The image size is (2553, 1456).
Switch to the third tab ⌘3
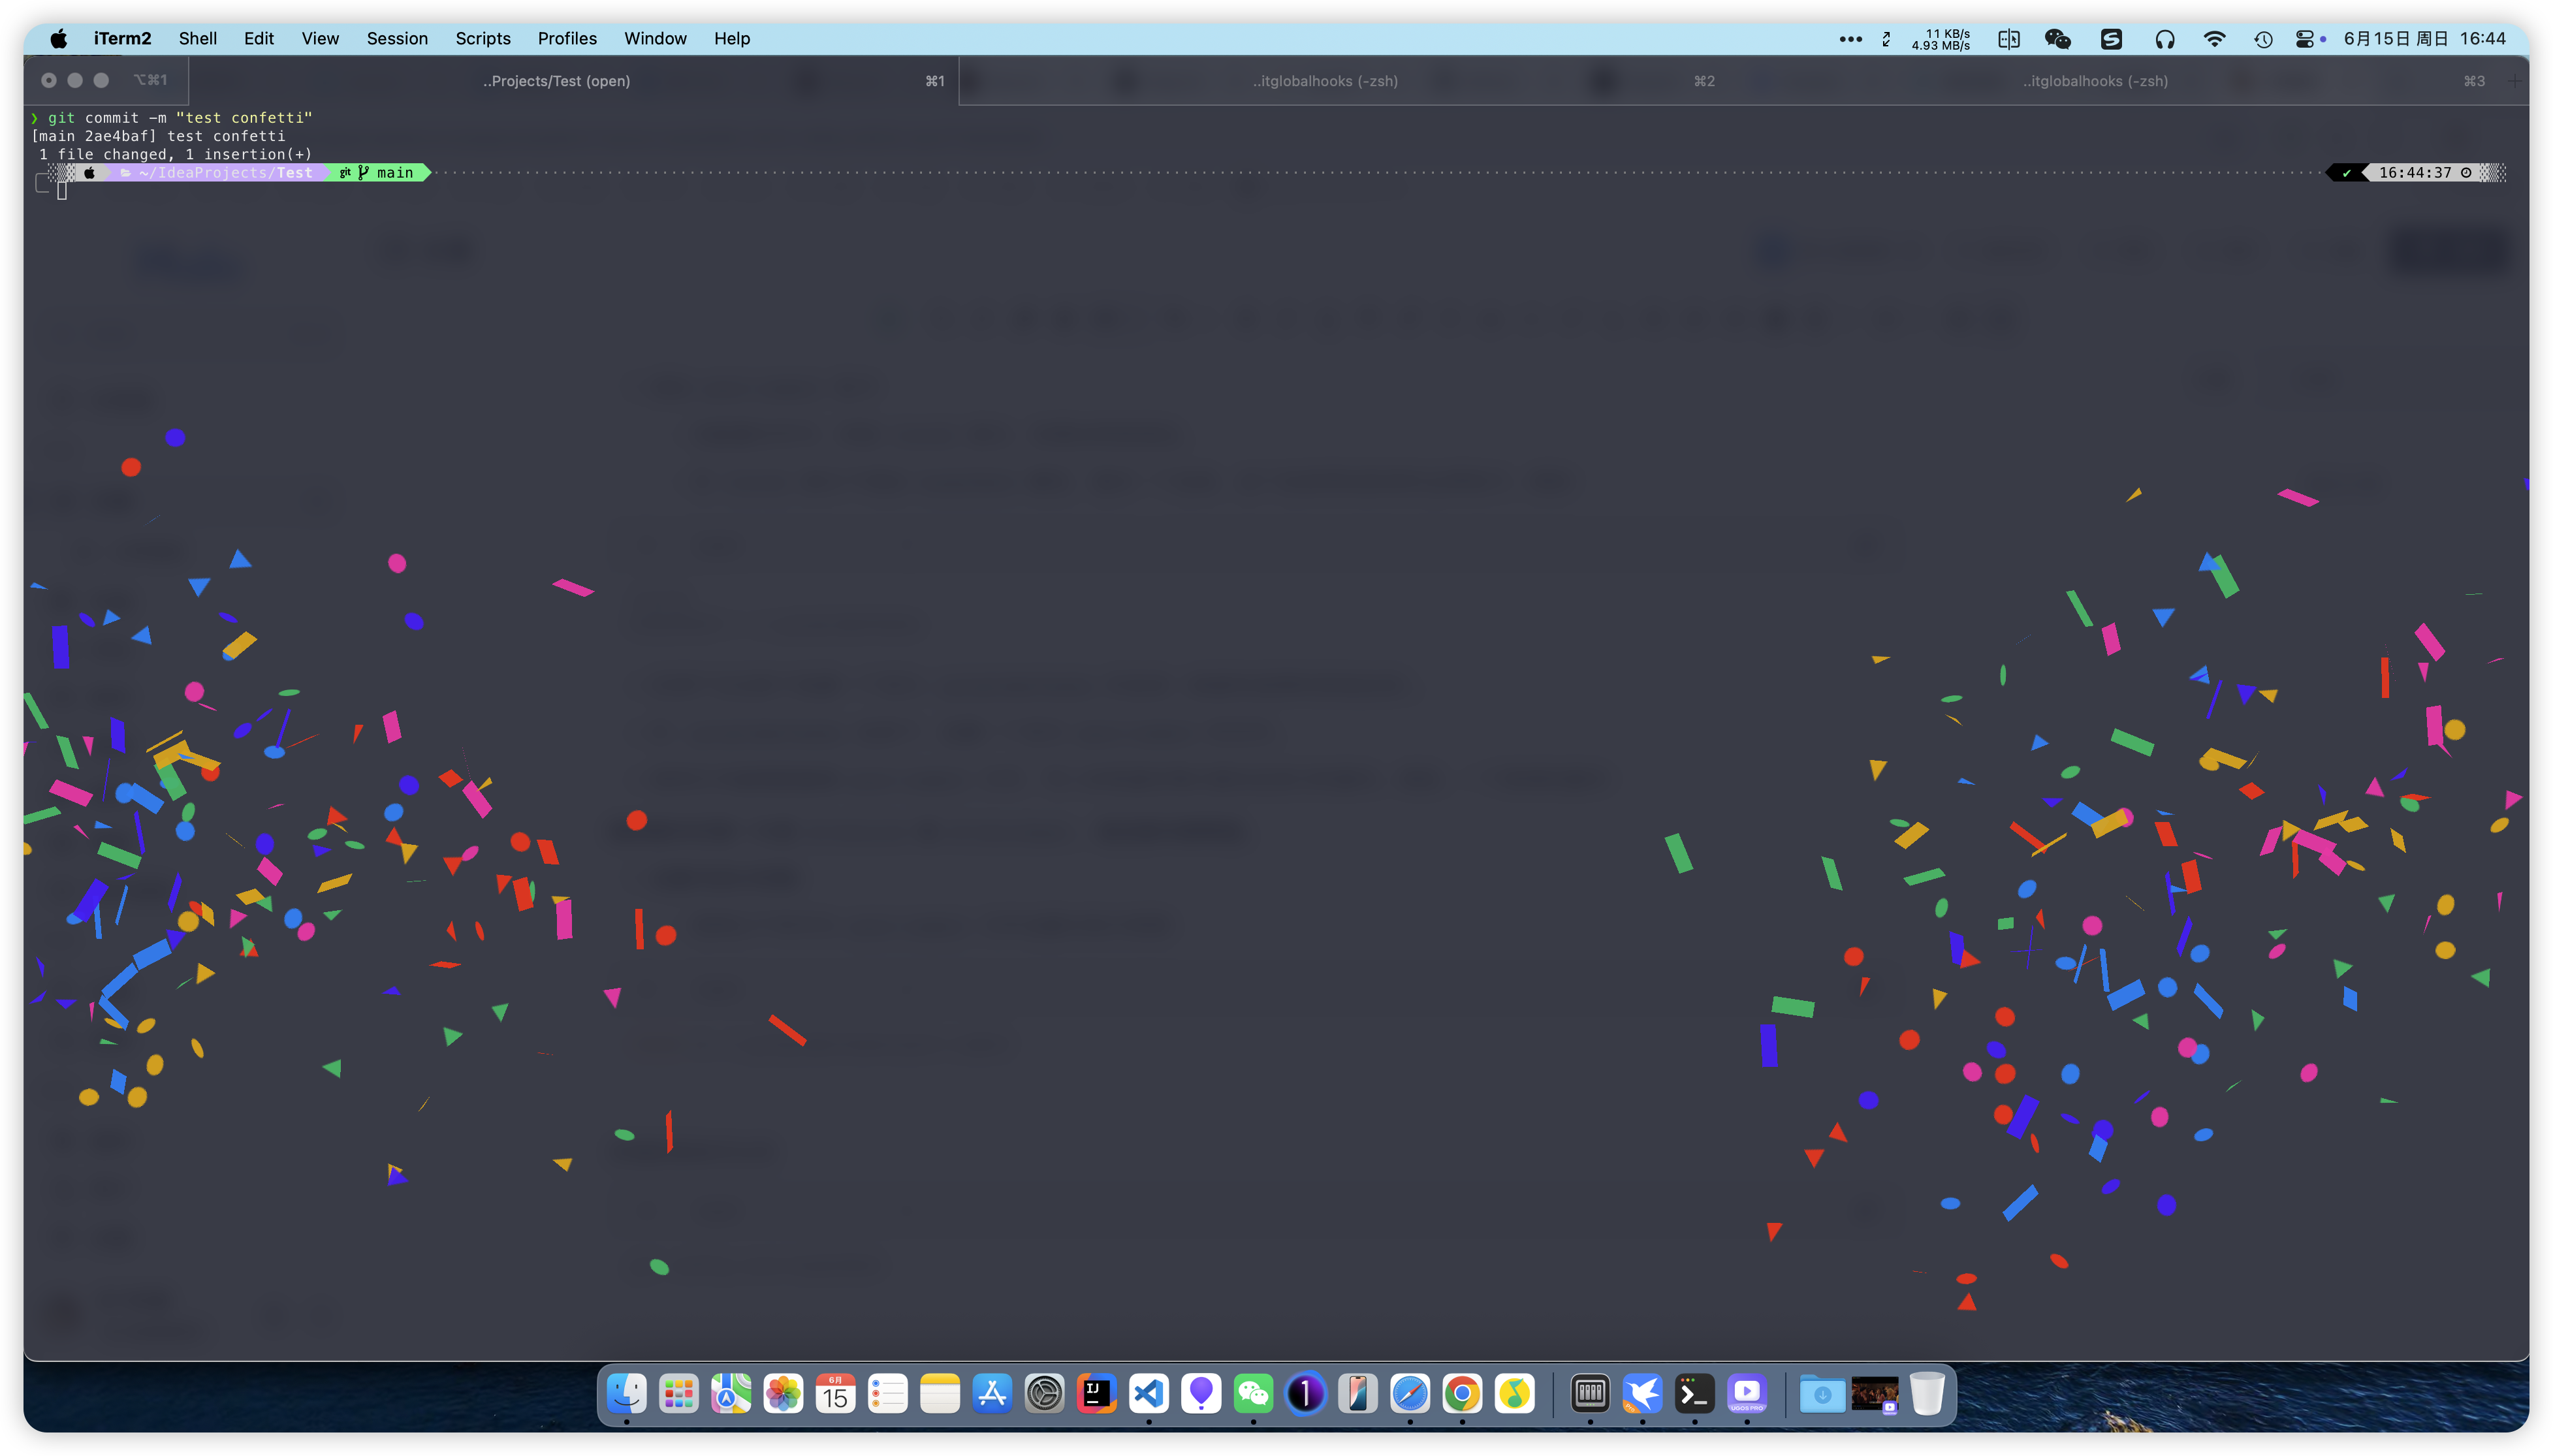coord(2095,81)
